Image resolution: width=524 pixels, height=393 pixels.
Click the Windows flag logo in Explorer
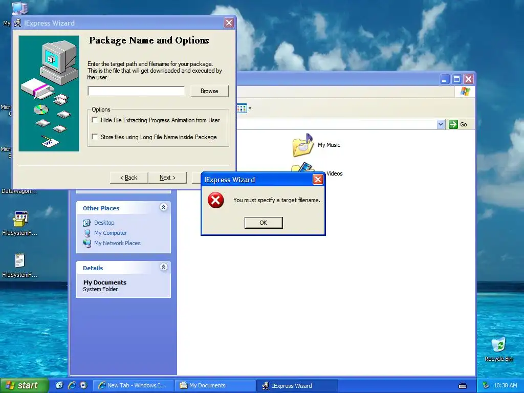(x=465, y=92)
